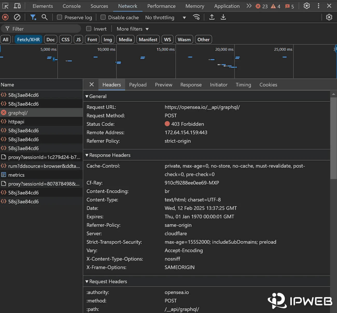
Task: Click the 5 issues counter
Action: click(x=290, y=6)
